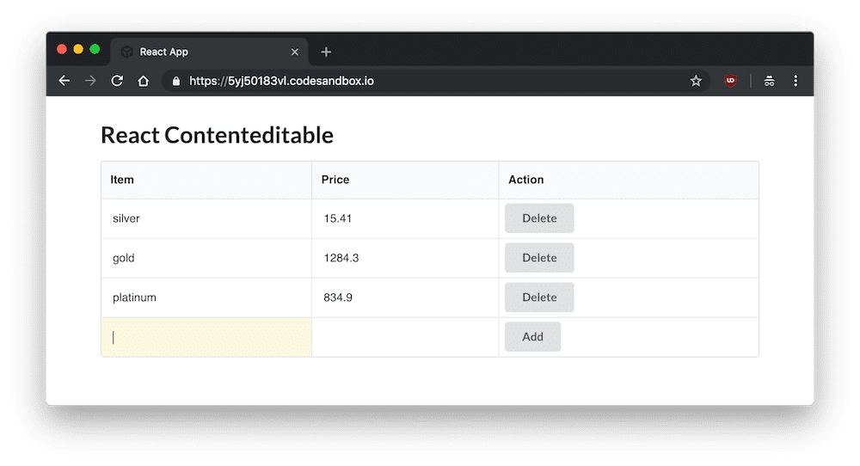The image size is (860, 466).
Task: Close the React App tab
Action: click(295, 52)
